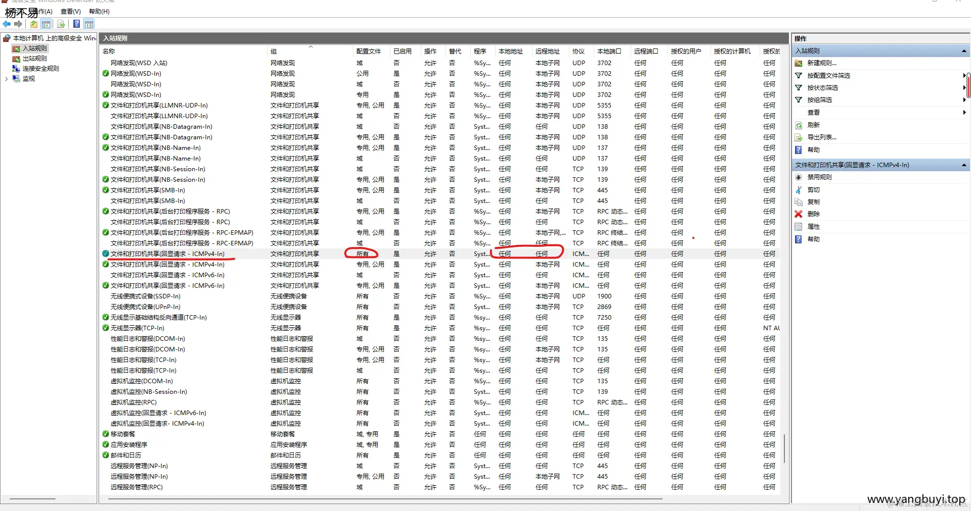Screen dimensions: 971x511
Task: Click the blue Back arrow in the toolbar
Action: click(x=7, y=24)
